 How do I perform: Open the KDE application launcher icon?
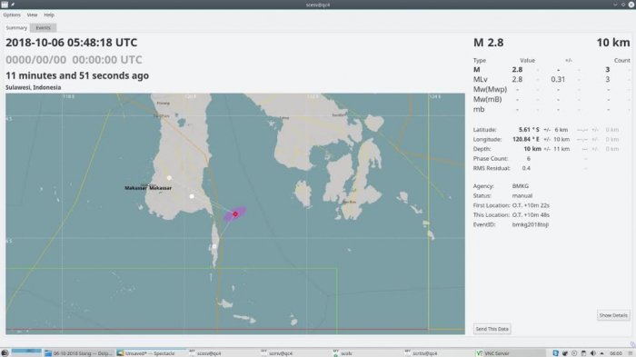5,353
